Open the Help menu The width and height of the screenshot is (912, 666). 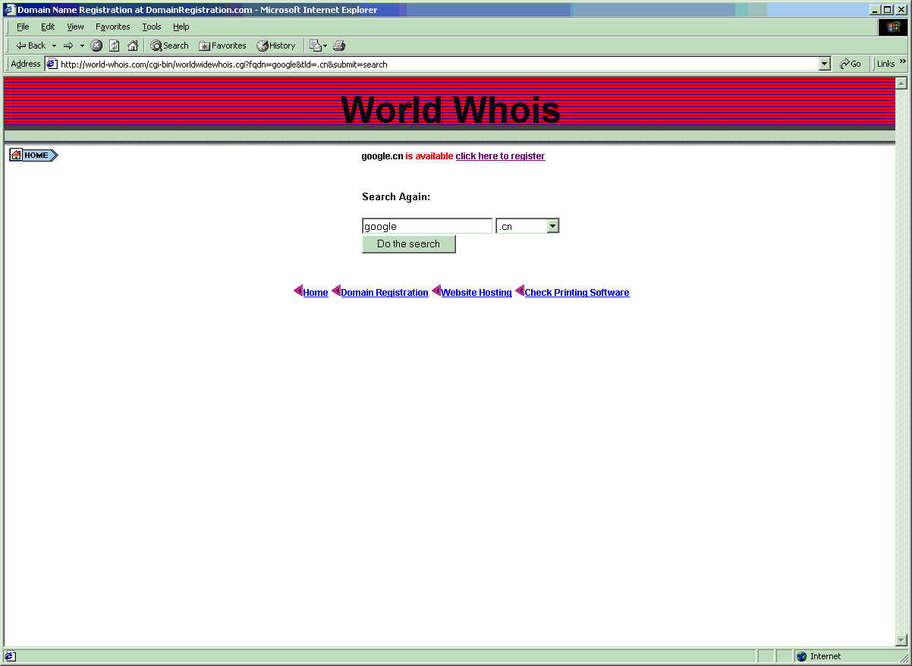[181, 27]
